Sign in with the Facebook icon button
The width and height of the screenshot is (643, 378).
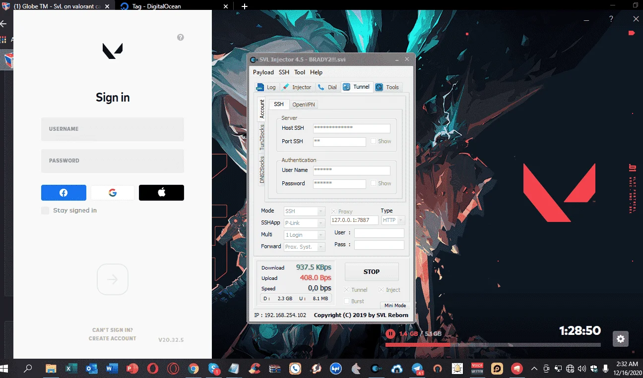tap(64, 193)
